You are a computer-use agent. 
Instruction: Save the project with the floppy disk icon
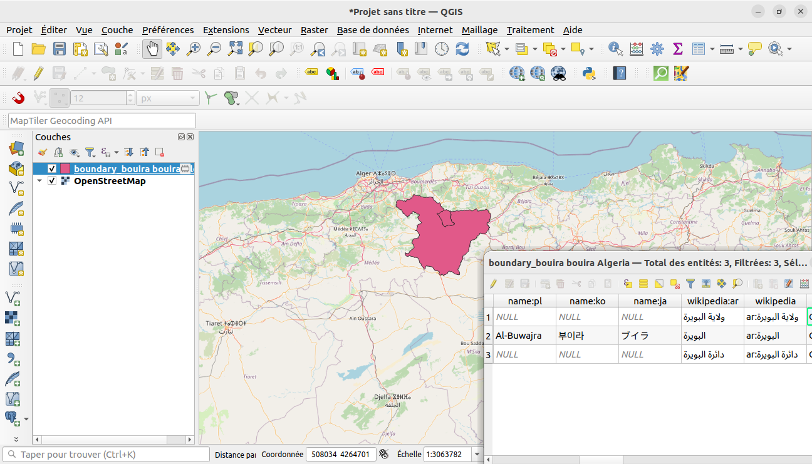point(60,49)
